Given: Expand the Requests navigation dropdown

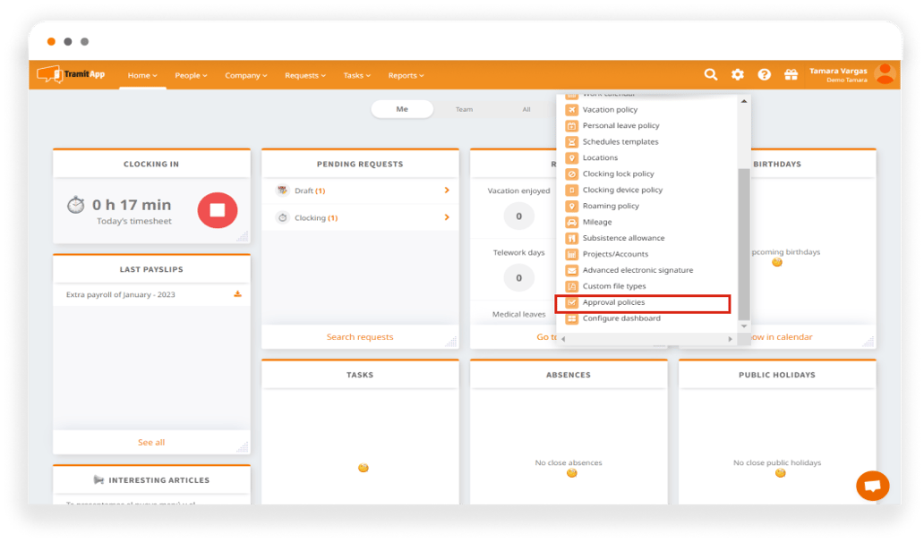Looking at the screenshot, I should pyautogui.click(x=304, y=75).
